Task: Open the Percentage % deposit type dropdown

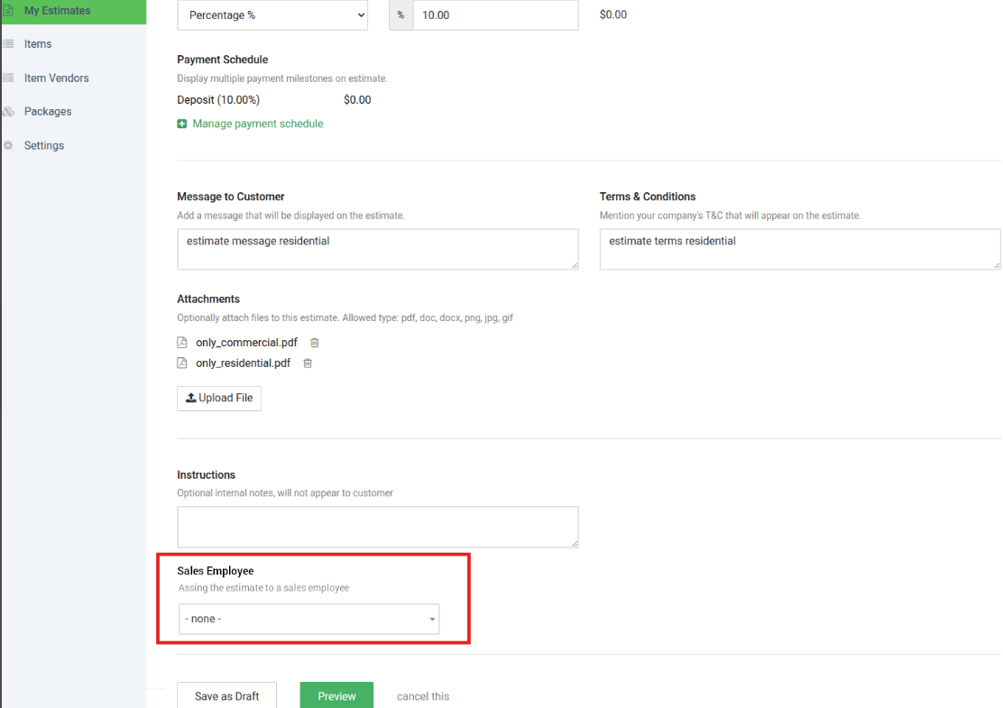Action: (x=272, y=14)
